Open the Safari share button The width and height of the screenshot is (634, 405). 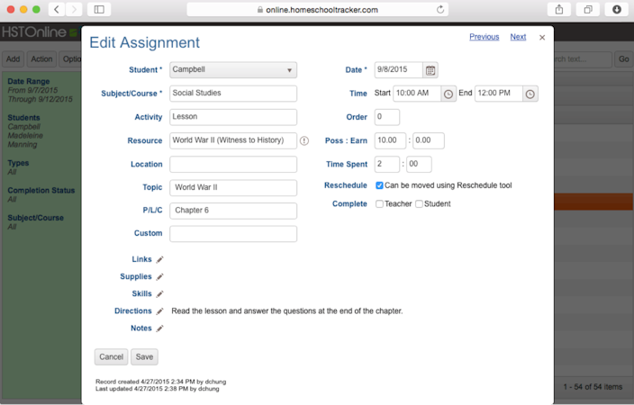tap(559, 9)
